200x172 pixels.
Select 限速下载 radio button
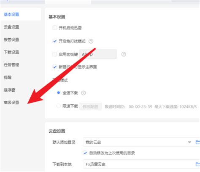[x=59, y=106]
